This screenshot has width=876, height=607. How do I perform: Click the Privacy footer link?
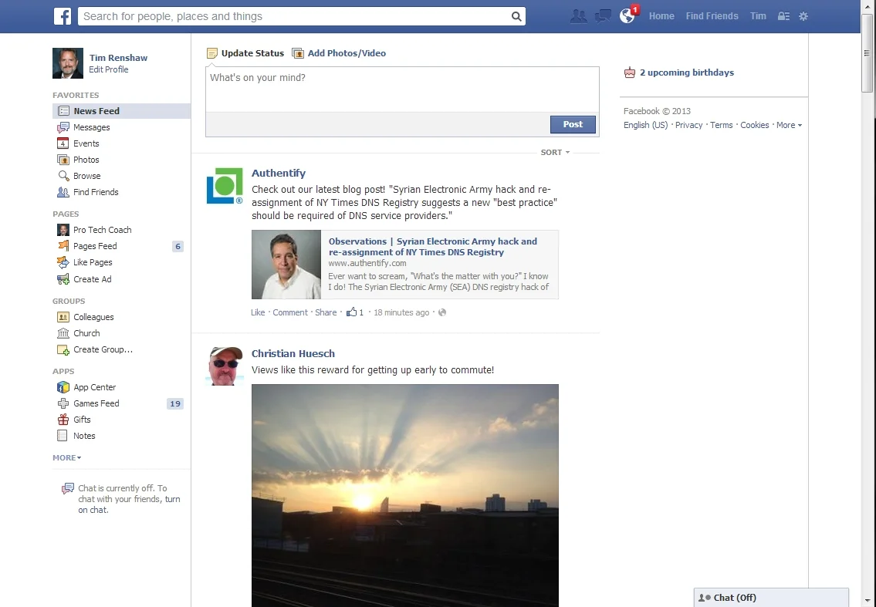tap(688, 125)
